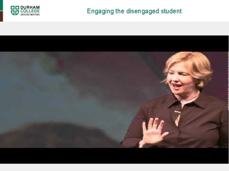Click the video's top black letterbox bar
The width and height of the screenshot is (229, 171).
point(114,43)
